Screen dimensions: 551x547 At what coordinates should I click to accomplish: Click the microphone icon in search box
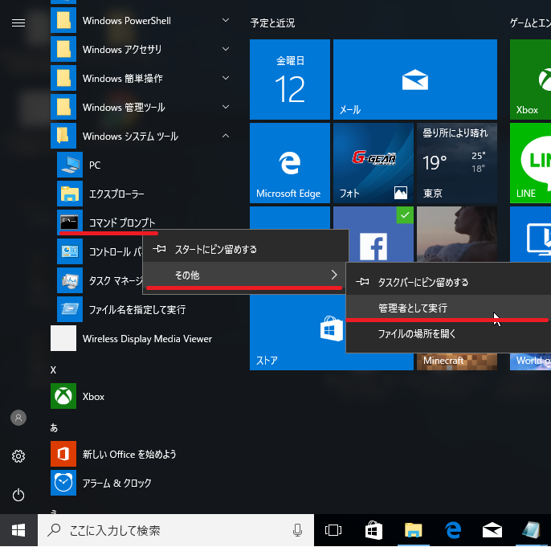coord(297,530)
